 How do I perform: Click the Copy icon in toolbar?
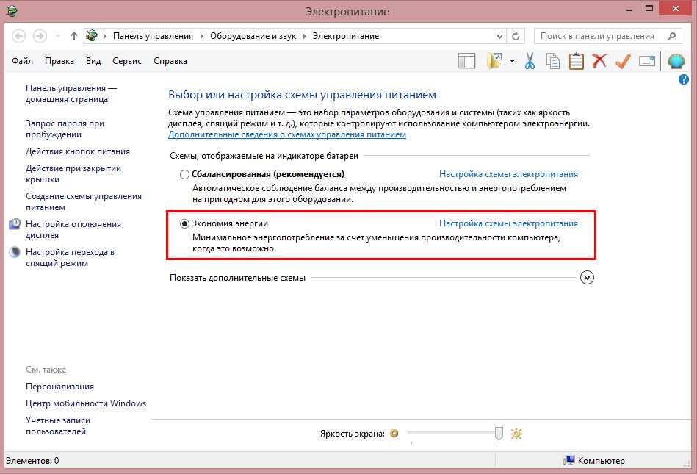[552, 61]
